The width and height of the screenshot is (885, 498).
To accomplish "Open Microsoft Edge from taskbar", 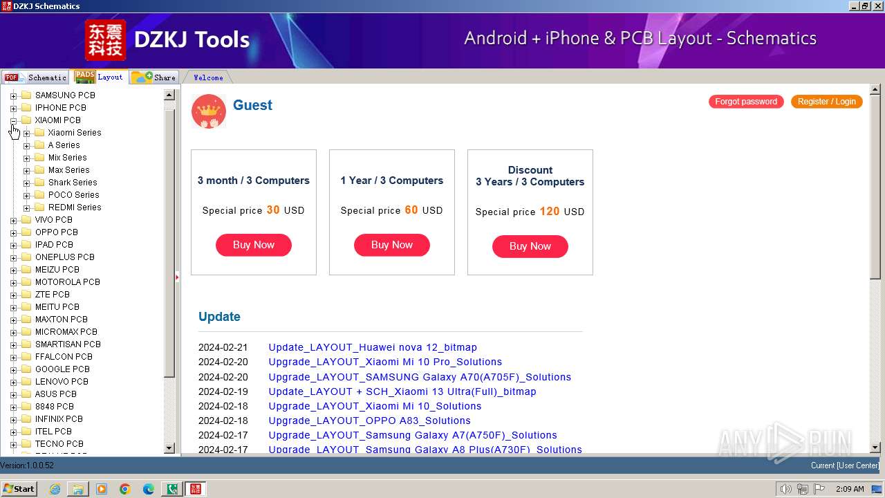I will [148, 489].
